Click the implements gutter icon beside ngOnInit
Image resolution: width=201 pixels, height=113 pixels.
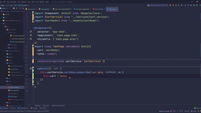[x=31, y=68]
